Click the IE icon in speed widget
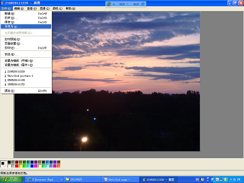 click(143, 4)
